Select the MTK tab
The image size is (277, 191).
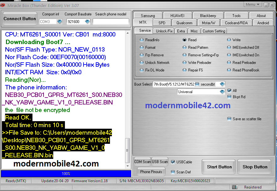tap(143, 22)
